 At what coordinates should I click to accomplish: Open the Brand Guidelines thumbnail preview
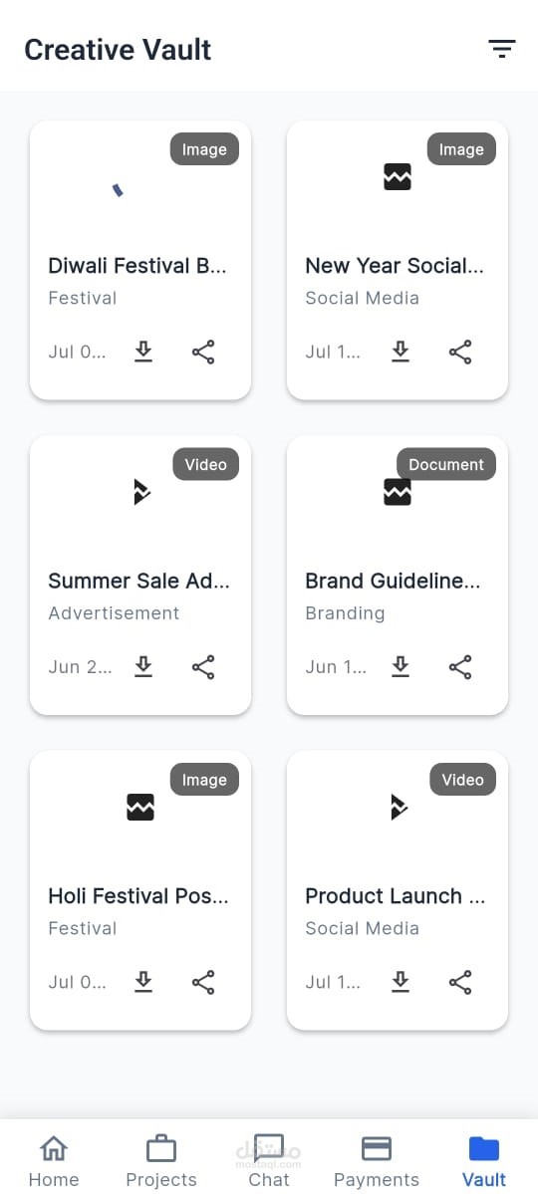[397, 492]
